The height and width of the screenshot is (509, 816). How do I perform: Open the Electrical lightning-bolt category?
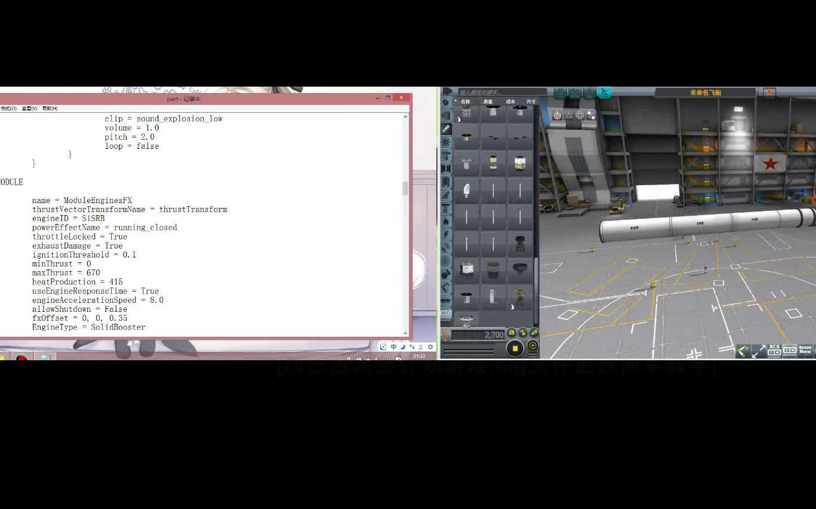pyautogui.click(x=446, y=234)
